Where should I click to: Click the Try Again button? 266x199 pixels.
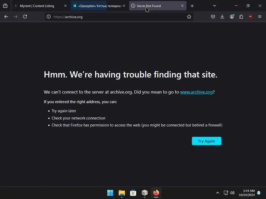pyautogui.click(x=207, y=141)
